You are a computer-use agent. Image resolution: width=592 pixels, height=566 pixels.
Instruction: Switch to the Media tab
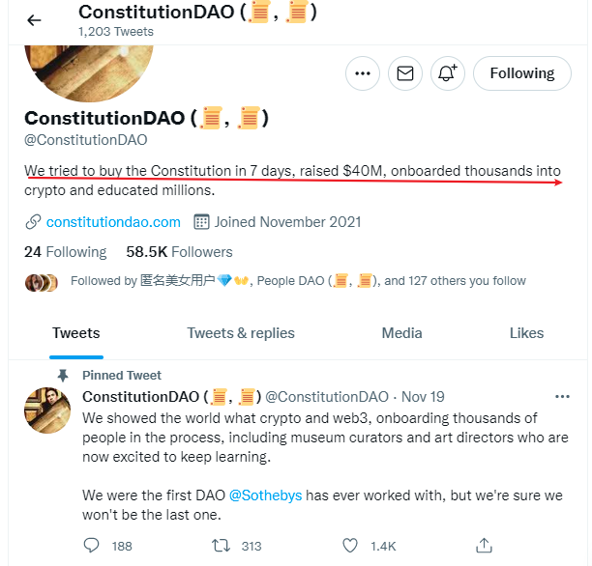(401, 333)
